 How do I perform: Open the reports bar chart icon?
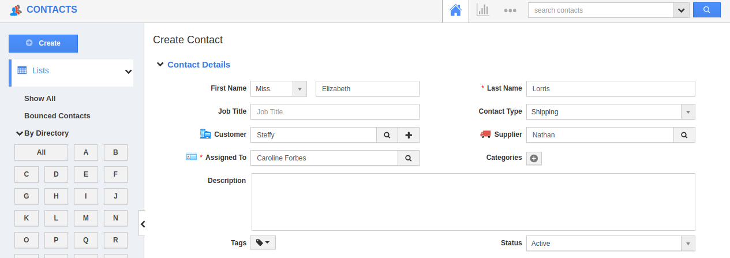click(482, 10)
